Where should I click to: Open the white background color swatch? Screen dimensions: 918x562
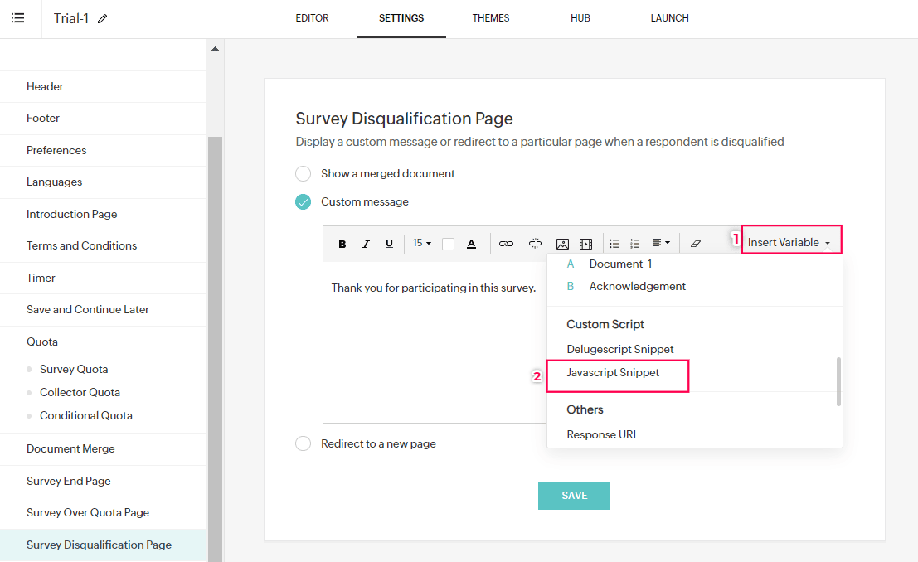pos(448,244)
